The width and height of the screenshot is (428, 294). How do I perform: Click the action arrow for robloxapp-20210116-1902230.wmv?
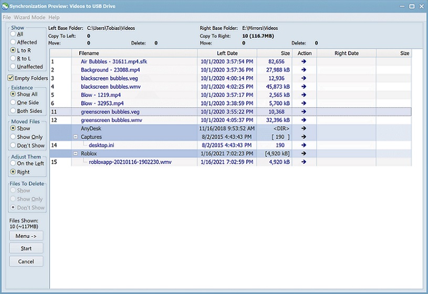(304, 162)
